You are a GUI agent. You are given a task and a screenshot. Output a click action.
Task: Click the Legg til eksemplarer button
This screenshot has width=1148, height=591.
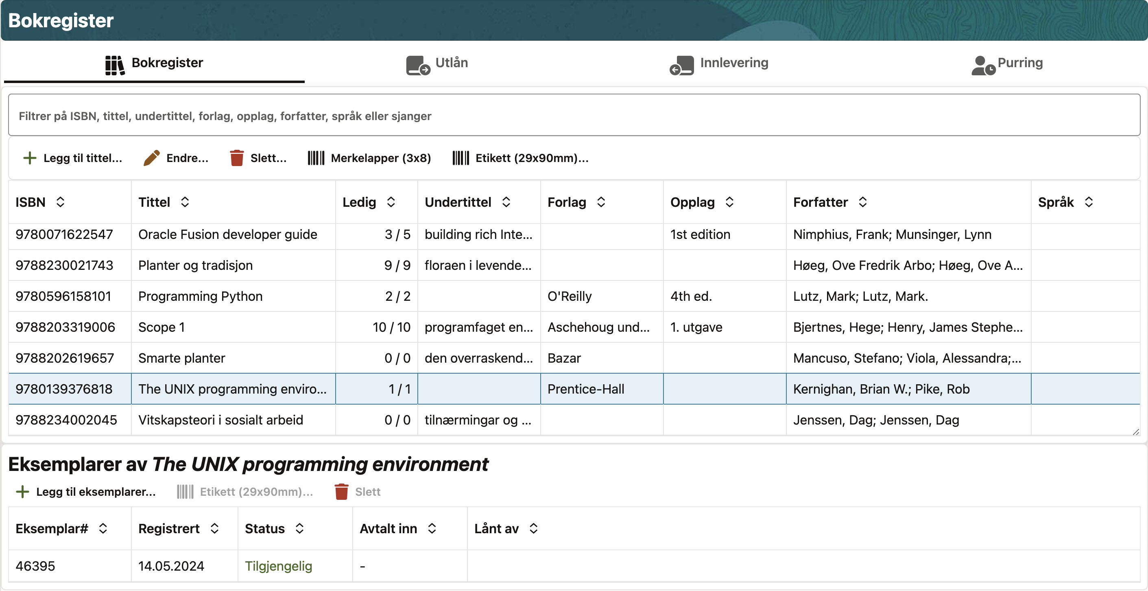point(95,492)
